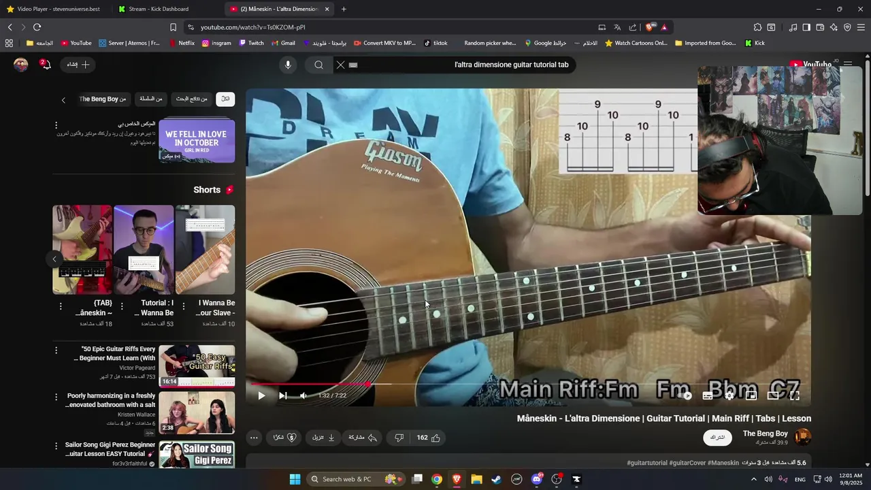
Task: Toggle subtitles on the player
Action: (708, 395)
